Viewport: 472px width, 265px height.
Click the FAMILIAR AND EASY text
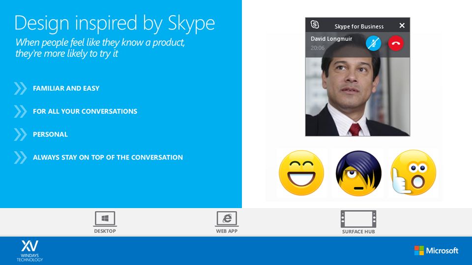(66, 88)
